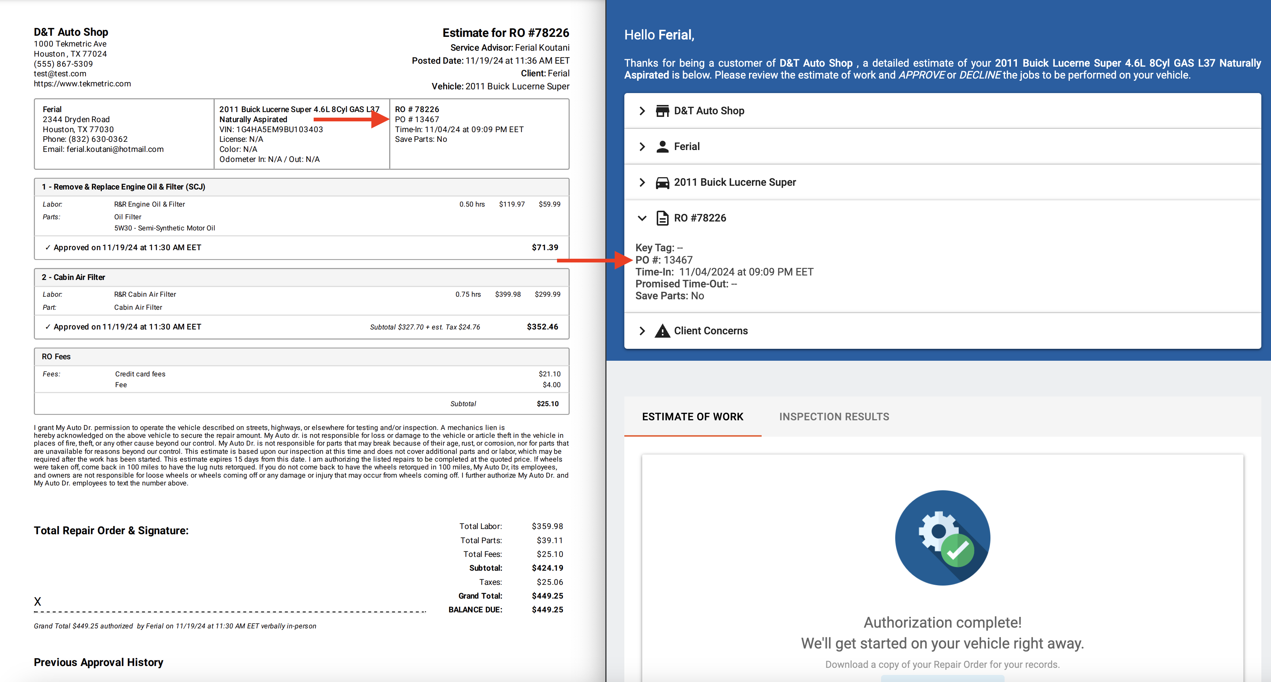Click the Posted Date 11/19/24 line

tap(490, 61)
